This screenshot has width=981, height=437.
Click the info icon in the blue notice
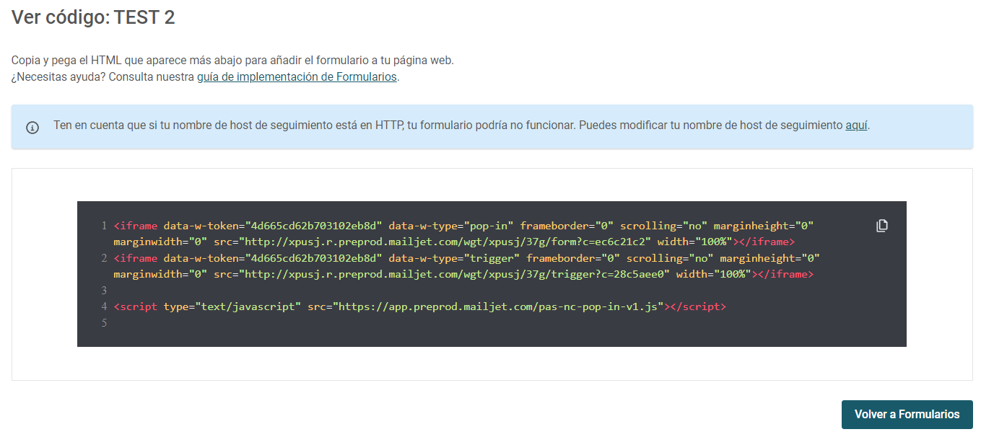32,128
